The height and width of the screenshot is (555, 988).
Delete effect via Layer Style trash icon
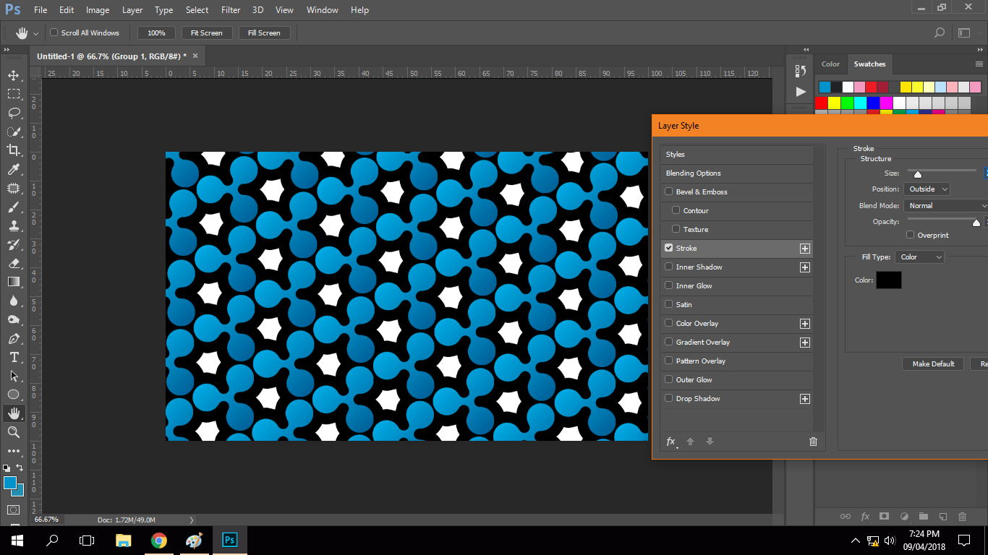coord(813,442)
